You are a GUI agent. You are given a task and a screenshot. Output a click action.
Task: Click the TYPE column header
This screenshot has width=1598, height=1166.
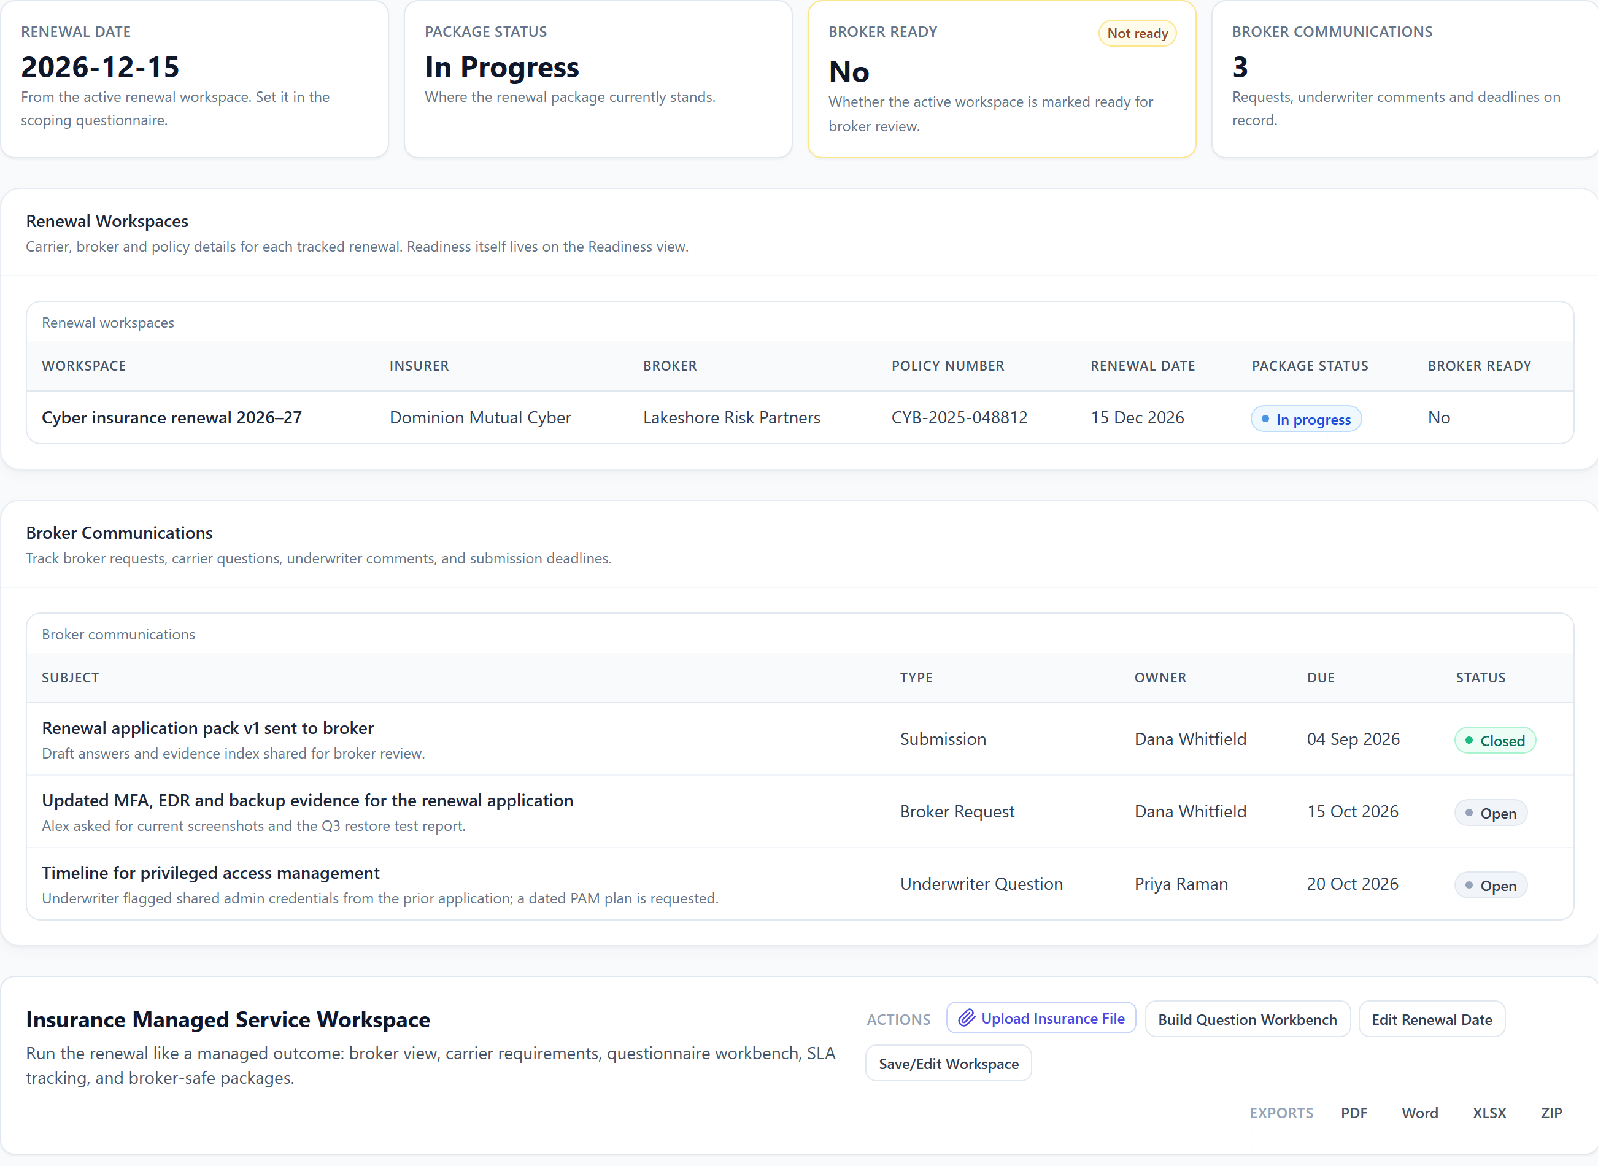tap(916, 678)
